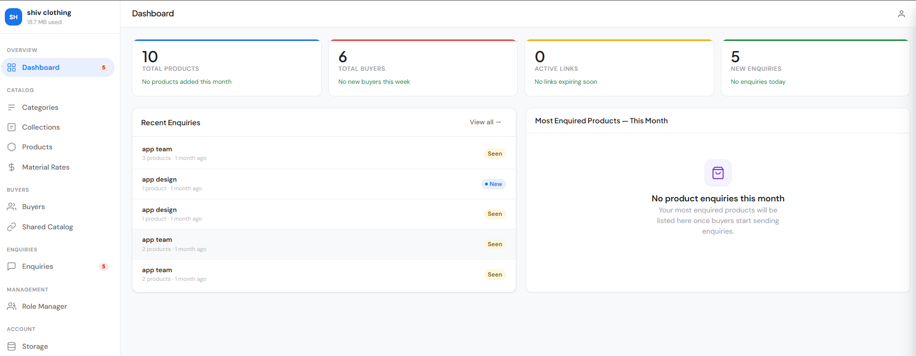
Task: Open the Active Links card
Action: [619, 68]
